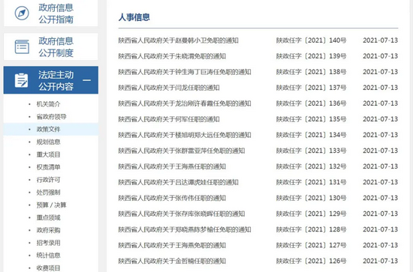The height and width of the screenshot is (272, 413).
Task: Open 招考录用 in the sidebar
Action: [48, 243]
